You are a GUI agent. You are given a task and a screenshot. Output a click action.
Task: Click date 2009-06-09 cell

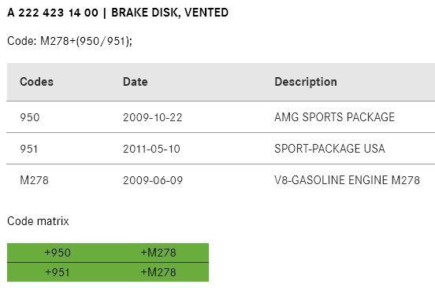click(x=153, y=180)
